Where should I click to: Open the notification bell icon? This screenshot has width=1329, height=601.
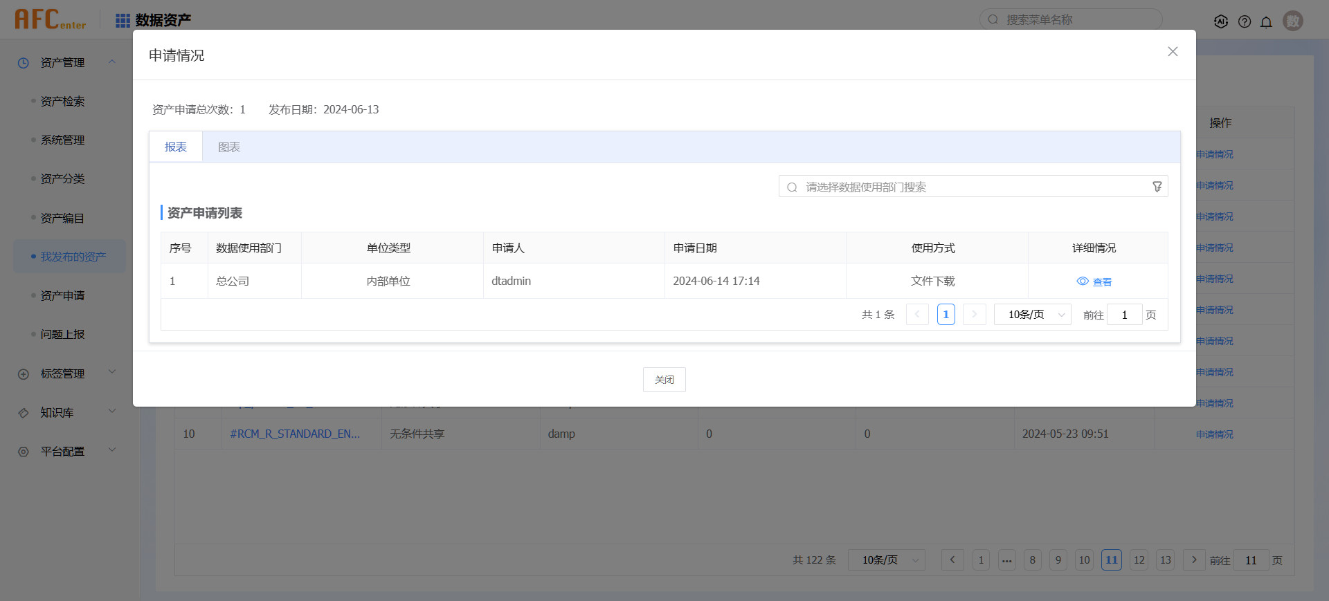pos(1266,21)
